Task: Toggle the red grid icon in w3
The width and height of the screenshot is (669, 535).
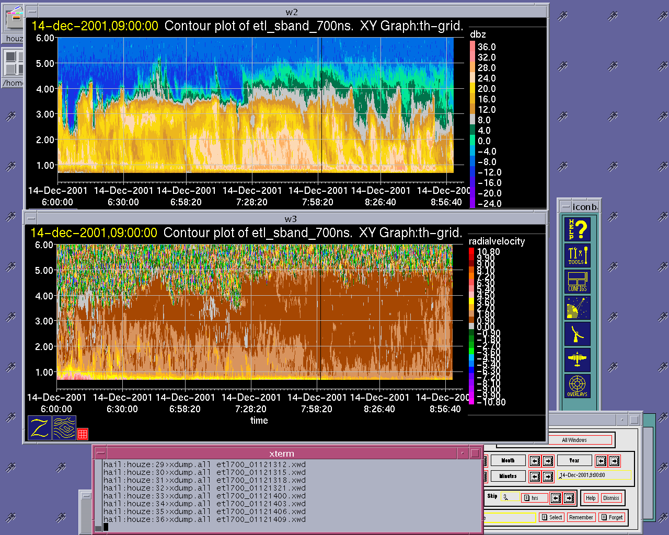Action: tap(83, 434)
